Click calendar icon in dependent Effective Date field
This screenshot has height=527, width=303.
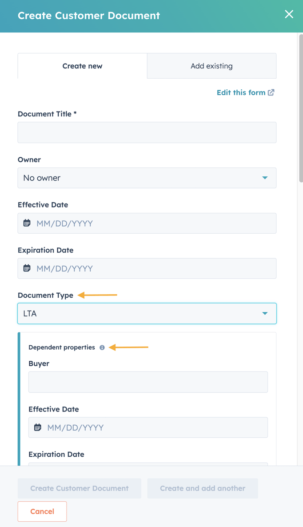tap(38, 427)
